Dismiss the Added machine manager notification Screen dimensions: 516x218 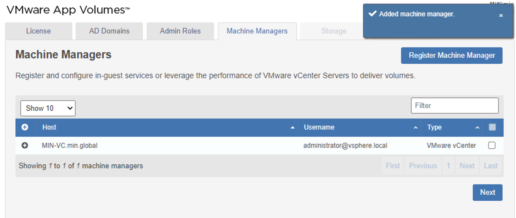501,15
